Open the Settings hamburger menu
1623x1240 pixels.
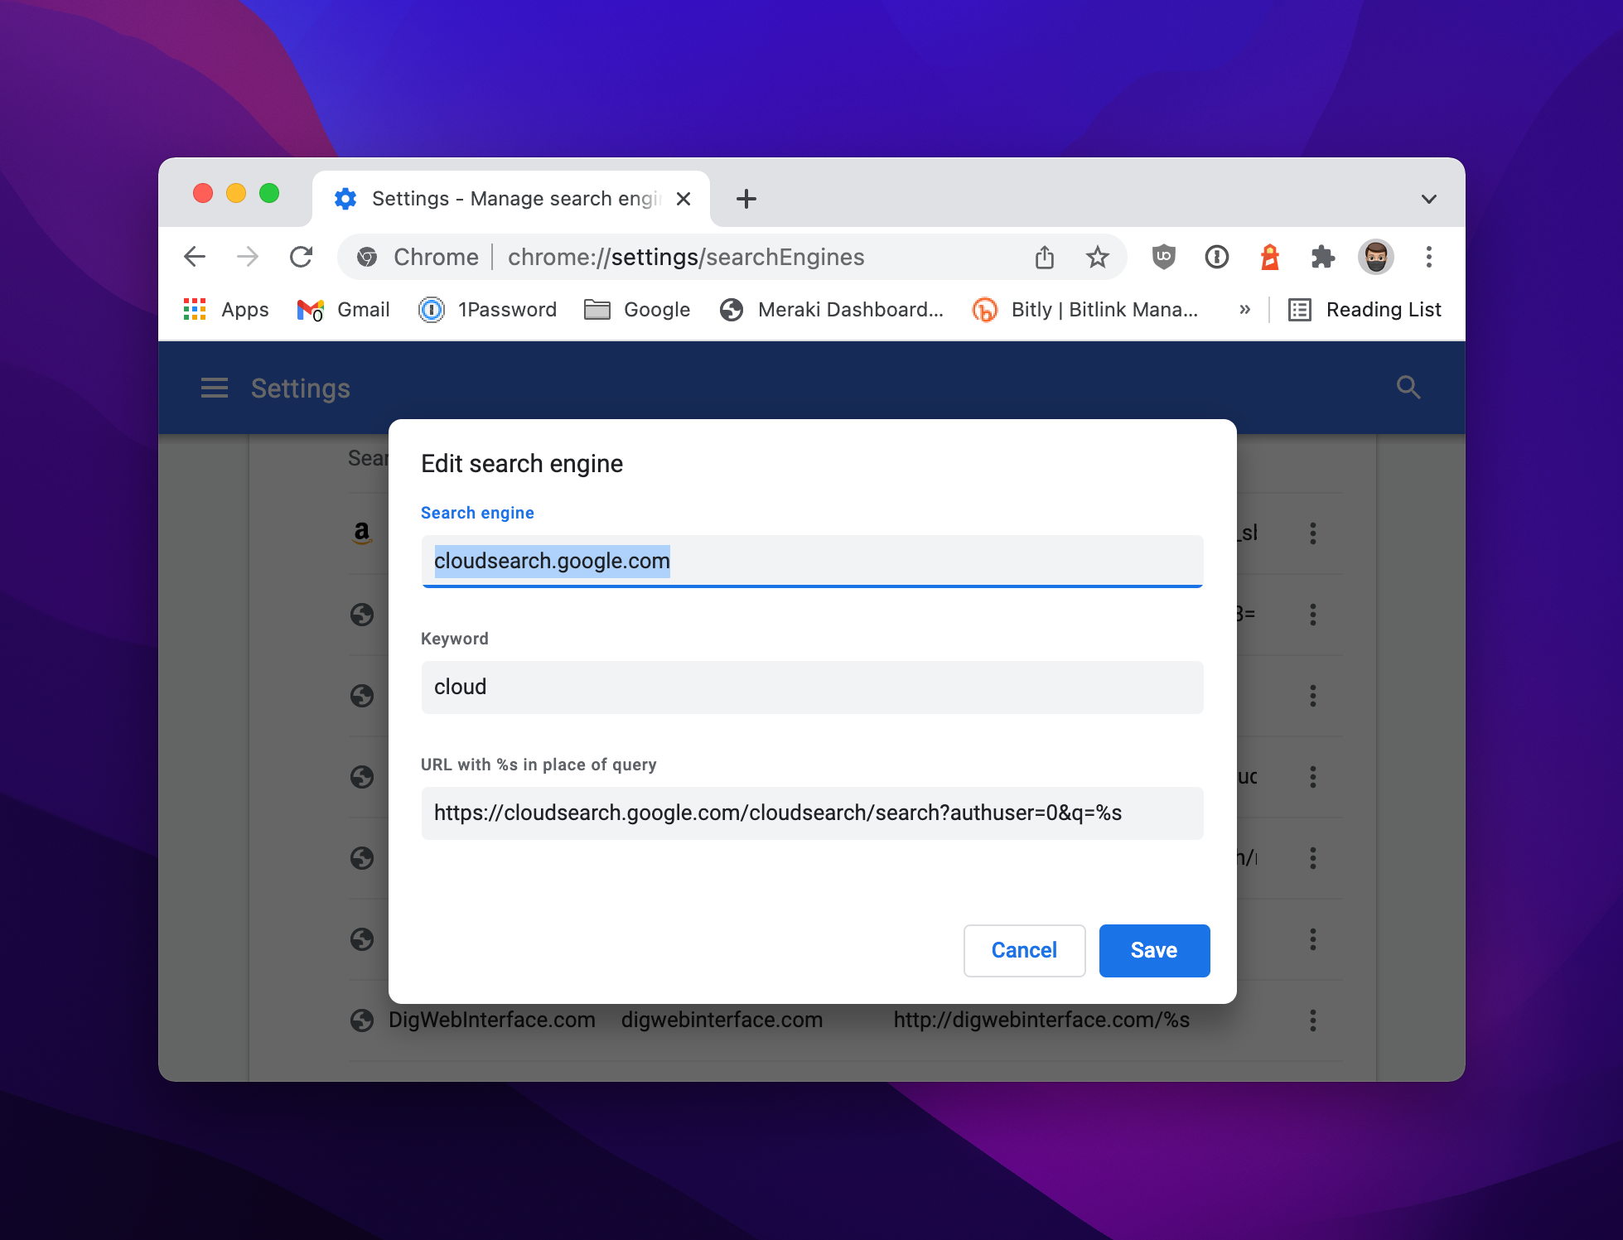point(215,388)
